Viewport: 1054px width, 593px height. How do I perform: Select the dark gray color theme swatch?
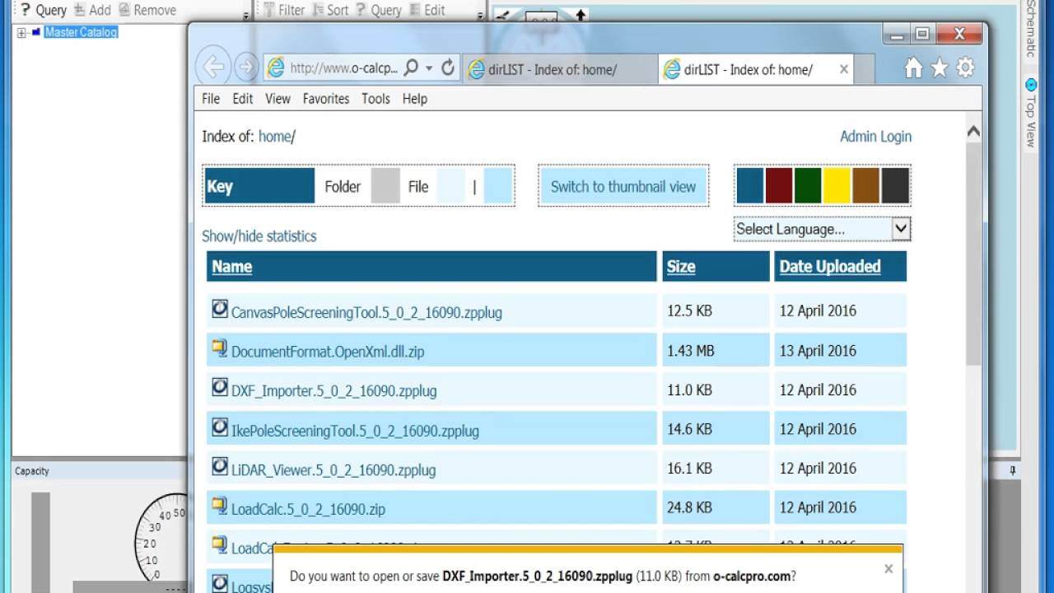(895, 185)
